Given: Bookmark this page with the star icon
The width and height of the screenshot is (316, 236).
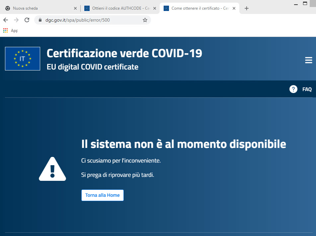Looking at the screenshot, I should click(145, 20).
